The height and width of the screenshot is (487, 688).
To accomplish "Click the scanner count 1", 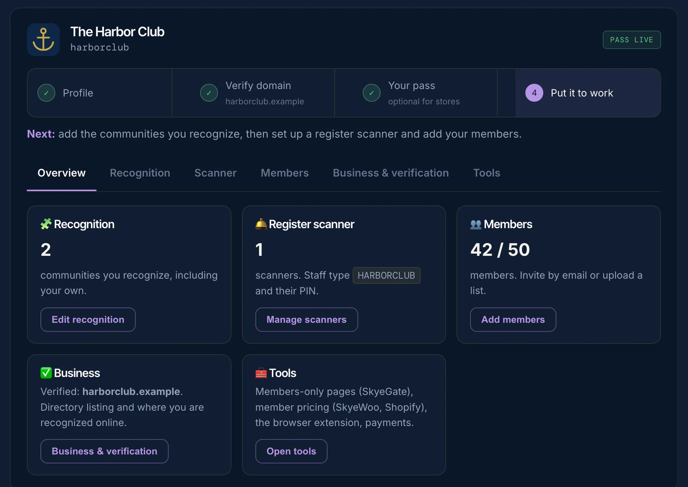I will pos(259,250).
